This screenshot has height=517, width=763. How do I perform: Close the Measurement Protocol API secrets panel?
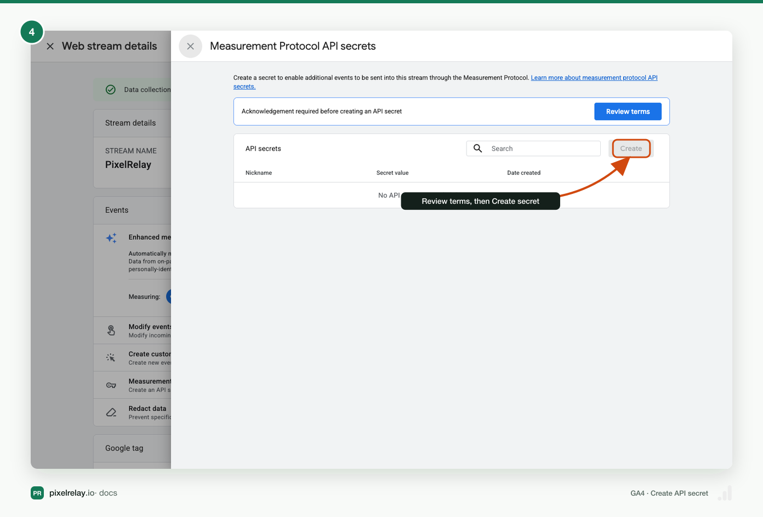pos(190,47)
